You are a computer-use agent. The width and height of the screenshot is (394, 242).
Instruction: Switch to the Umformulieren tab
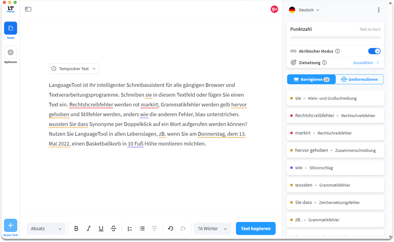[360, 79]
